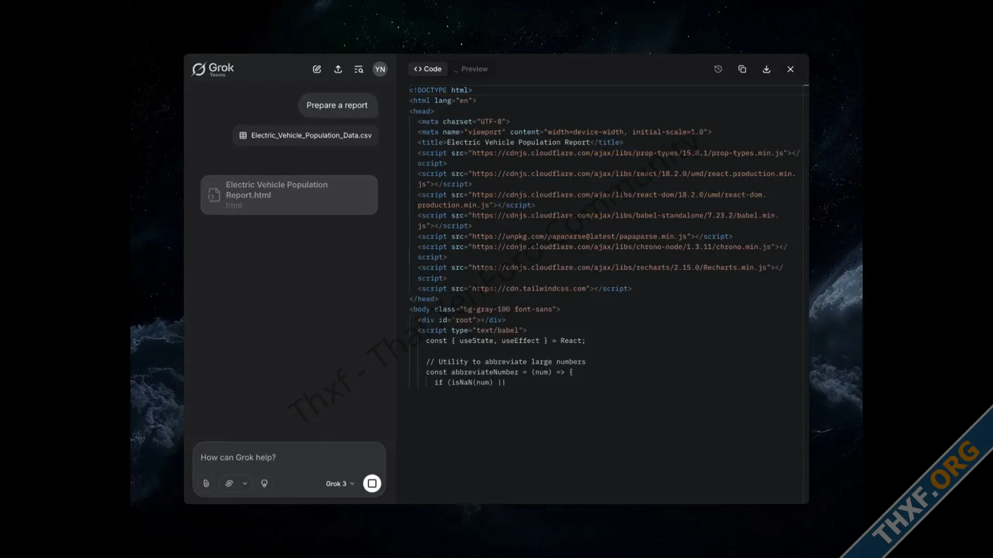Open the Electric_Vehicle_Population_Data.csv attachment
Screen dimensions: 993x558
305,135
